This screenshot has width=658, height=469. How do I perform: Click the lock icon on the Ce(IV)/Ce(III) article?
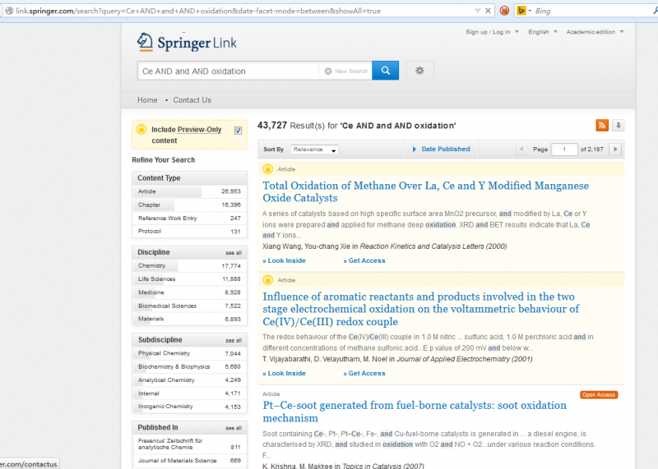[x=268, y=279]
